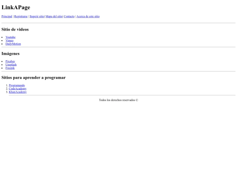
Task: Visit the CodeAcademy link
Action: pos(18,89)
